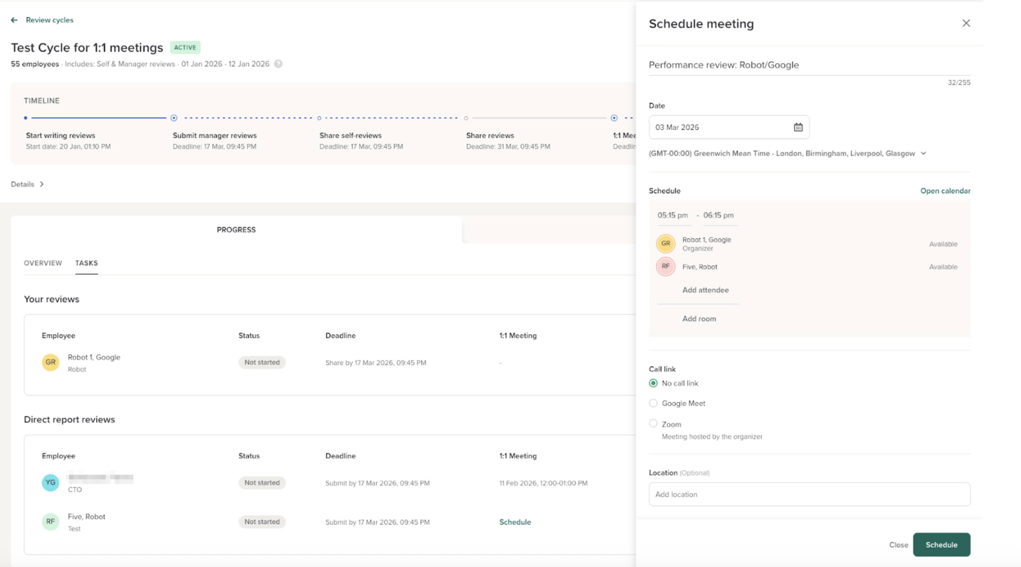The width and height of the screenshot is (1021, 567).
Task: Click the Submit manager reviews timeline marker
Action: point(174,118)
